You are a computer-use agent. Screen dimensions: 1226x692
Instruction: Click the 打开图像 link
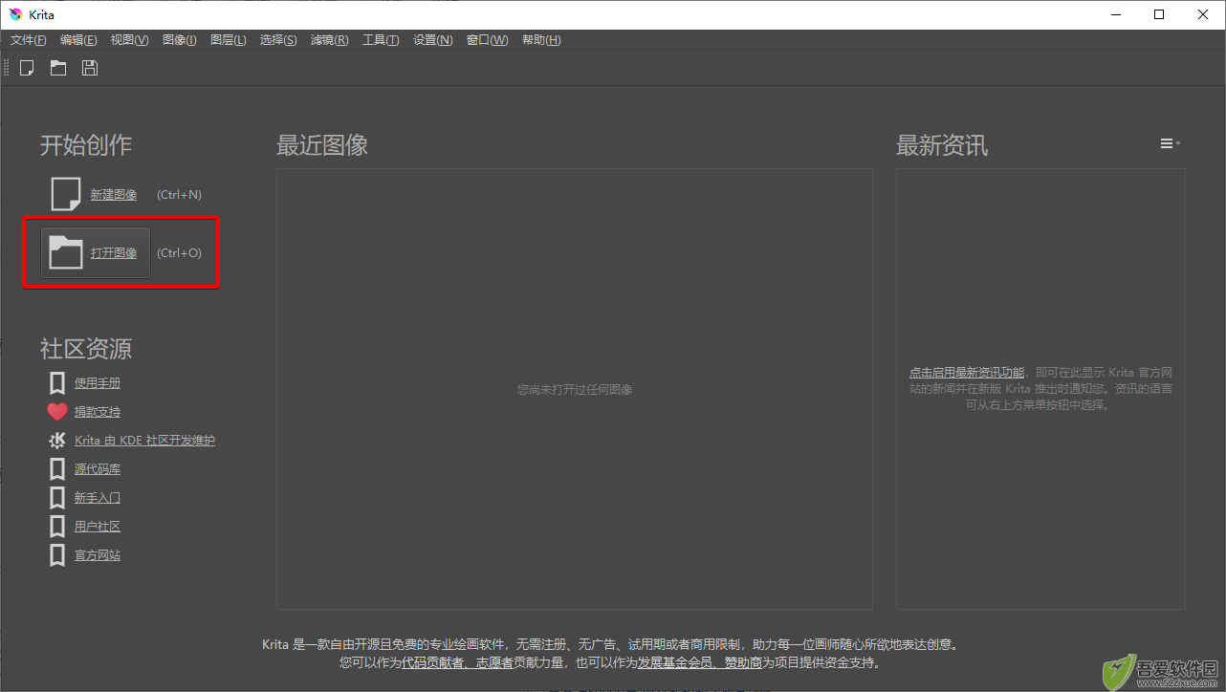coord(114,253)
